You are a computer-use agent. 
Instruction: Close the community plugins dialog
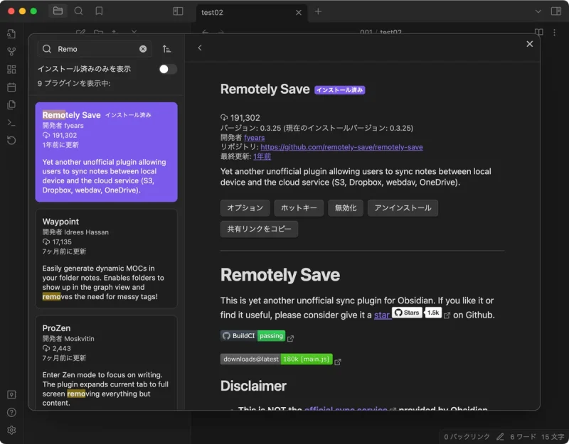coord(529,44)
